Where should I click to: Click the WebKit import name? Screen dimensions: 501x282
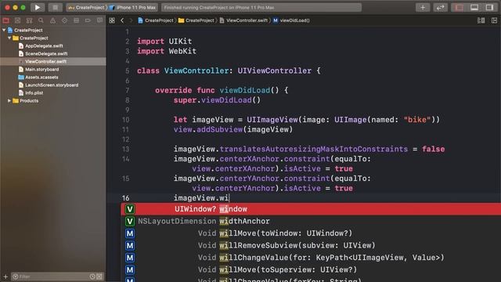182,51
